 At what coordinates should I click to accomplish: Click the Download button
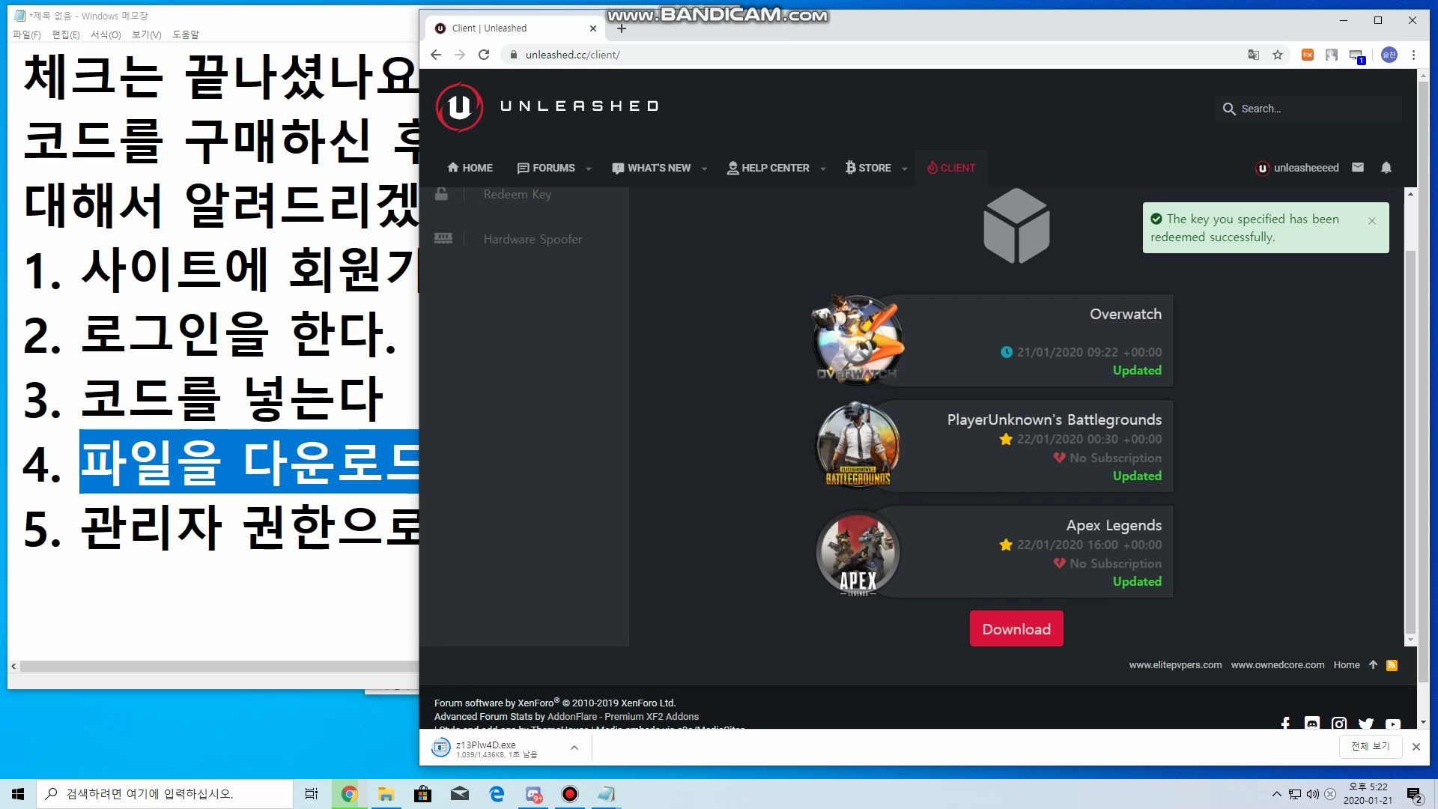(1016, 629)
